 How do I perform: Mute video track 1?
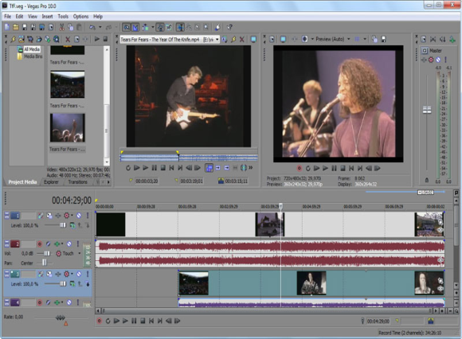click(x=79, y=216)
